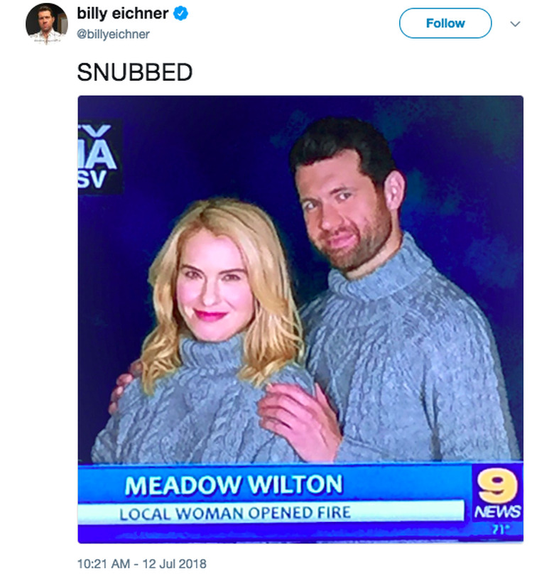Follow the @billyeichner account
The height and width of the screenshot is (581, 554).
tap(445, 23)
